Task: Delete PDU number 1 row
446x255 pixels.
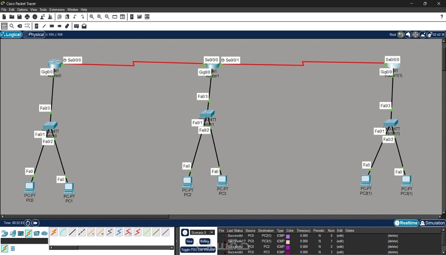Action: click(393, 241)
